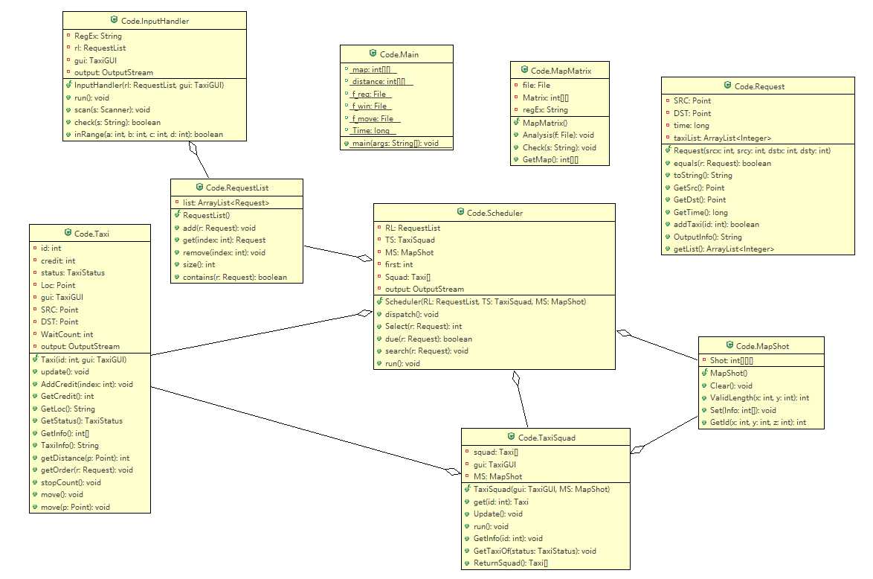Click the method icon next to main(args: String[])
The image size is (873, 579).
(x=347, y=143)
